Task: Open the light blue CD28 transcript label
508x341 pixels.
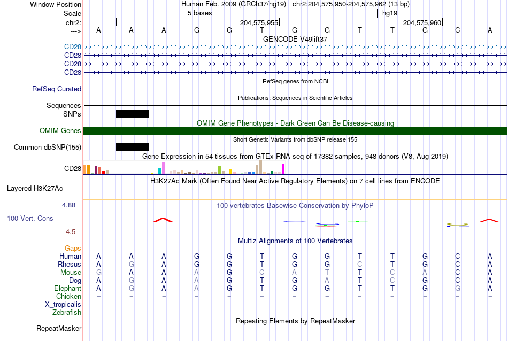Action: click(x=73, y=46)
